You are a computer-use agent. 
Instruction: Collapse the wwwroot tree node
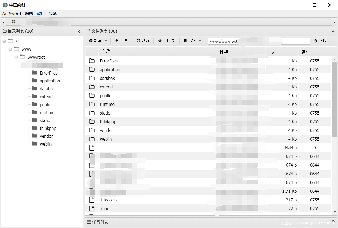[x=16, y=57]
